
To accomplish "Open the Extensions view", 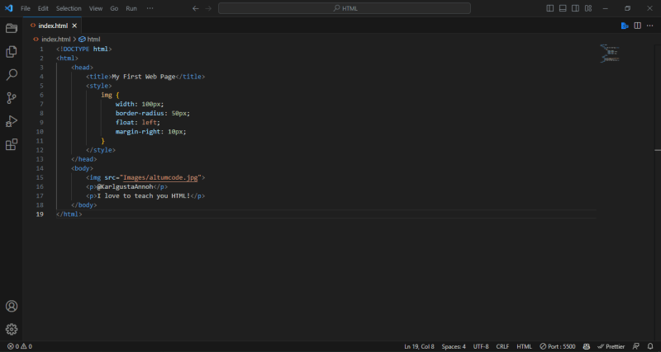I will (x=12, y=144).
